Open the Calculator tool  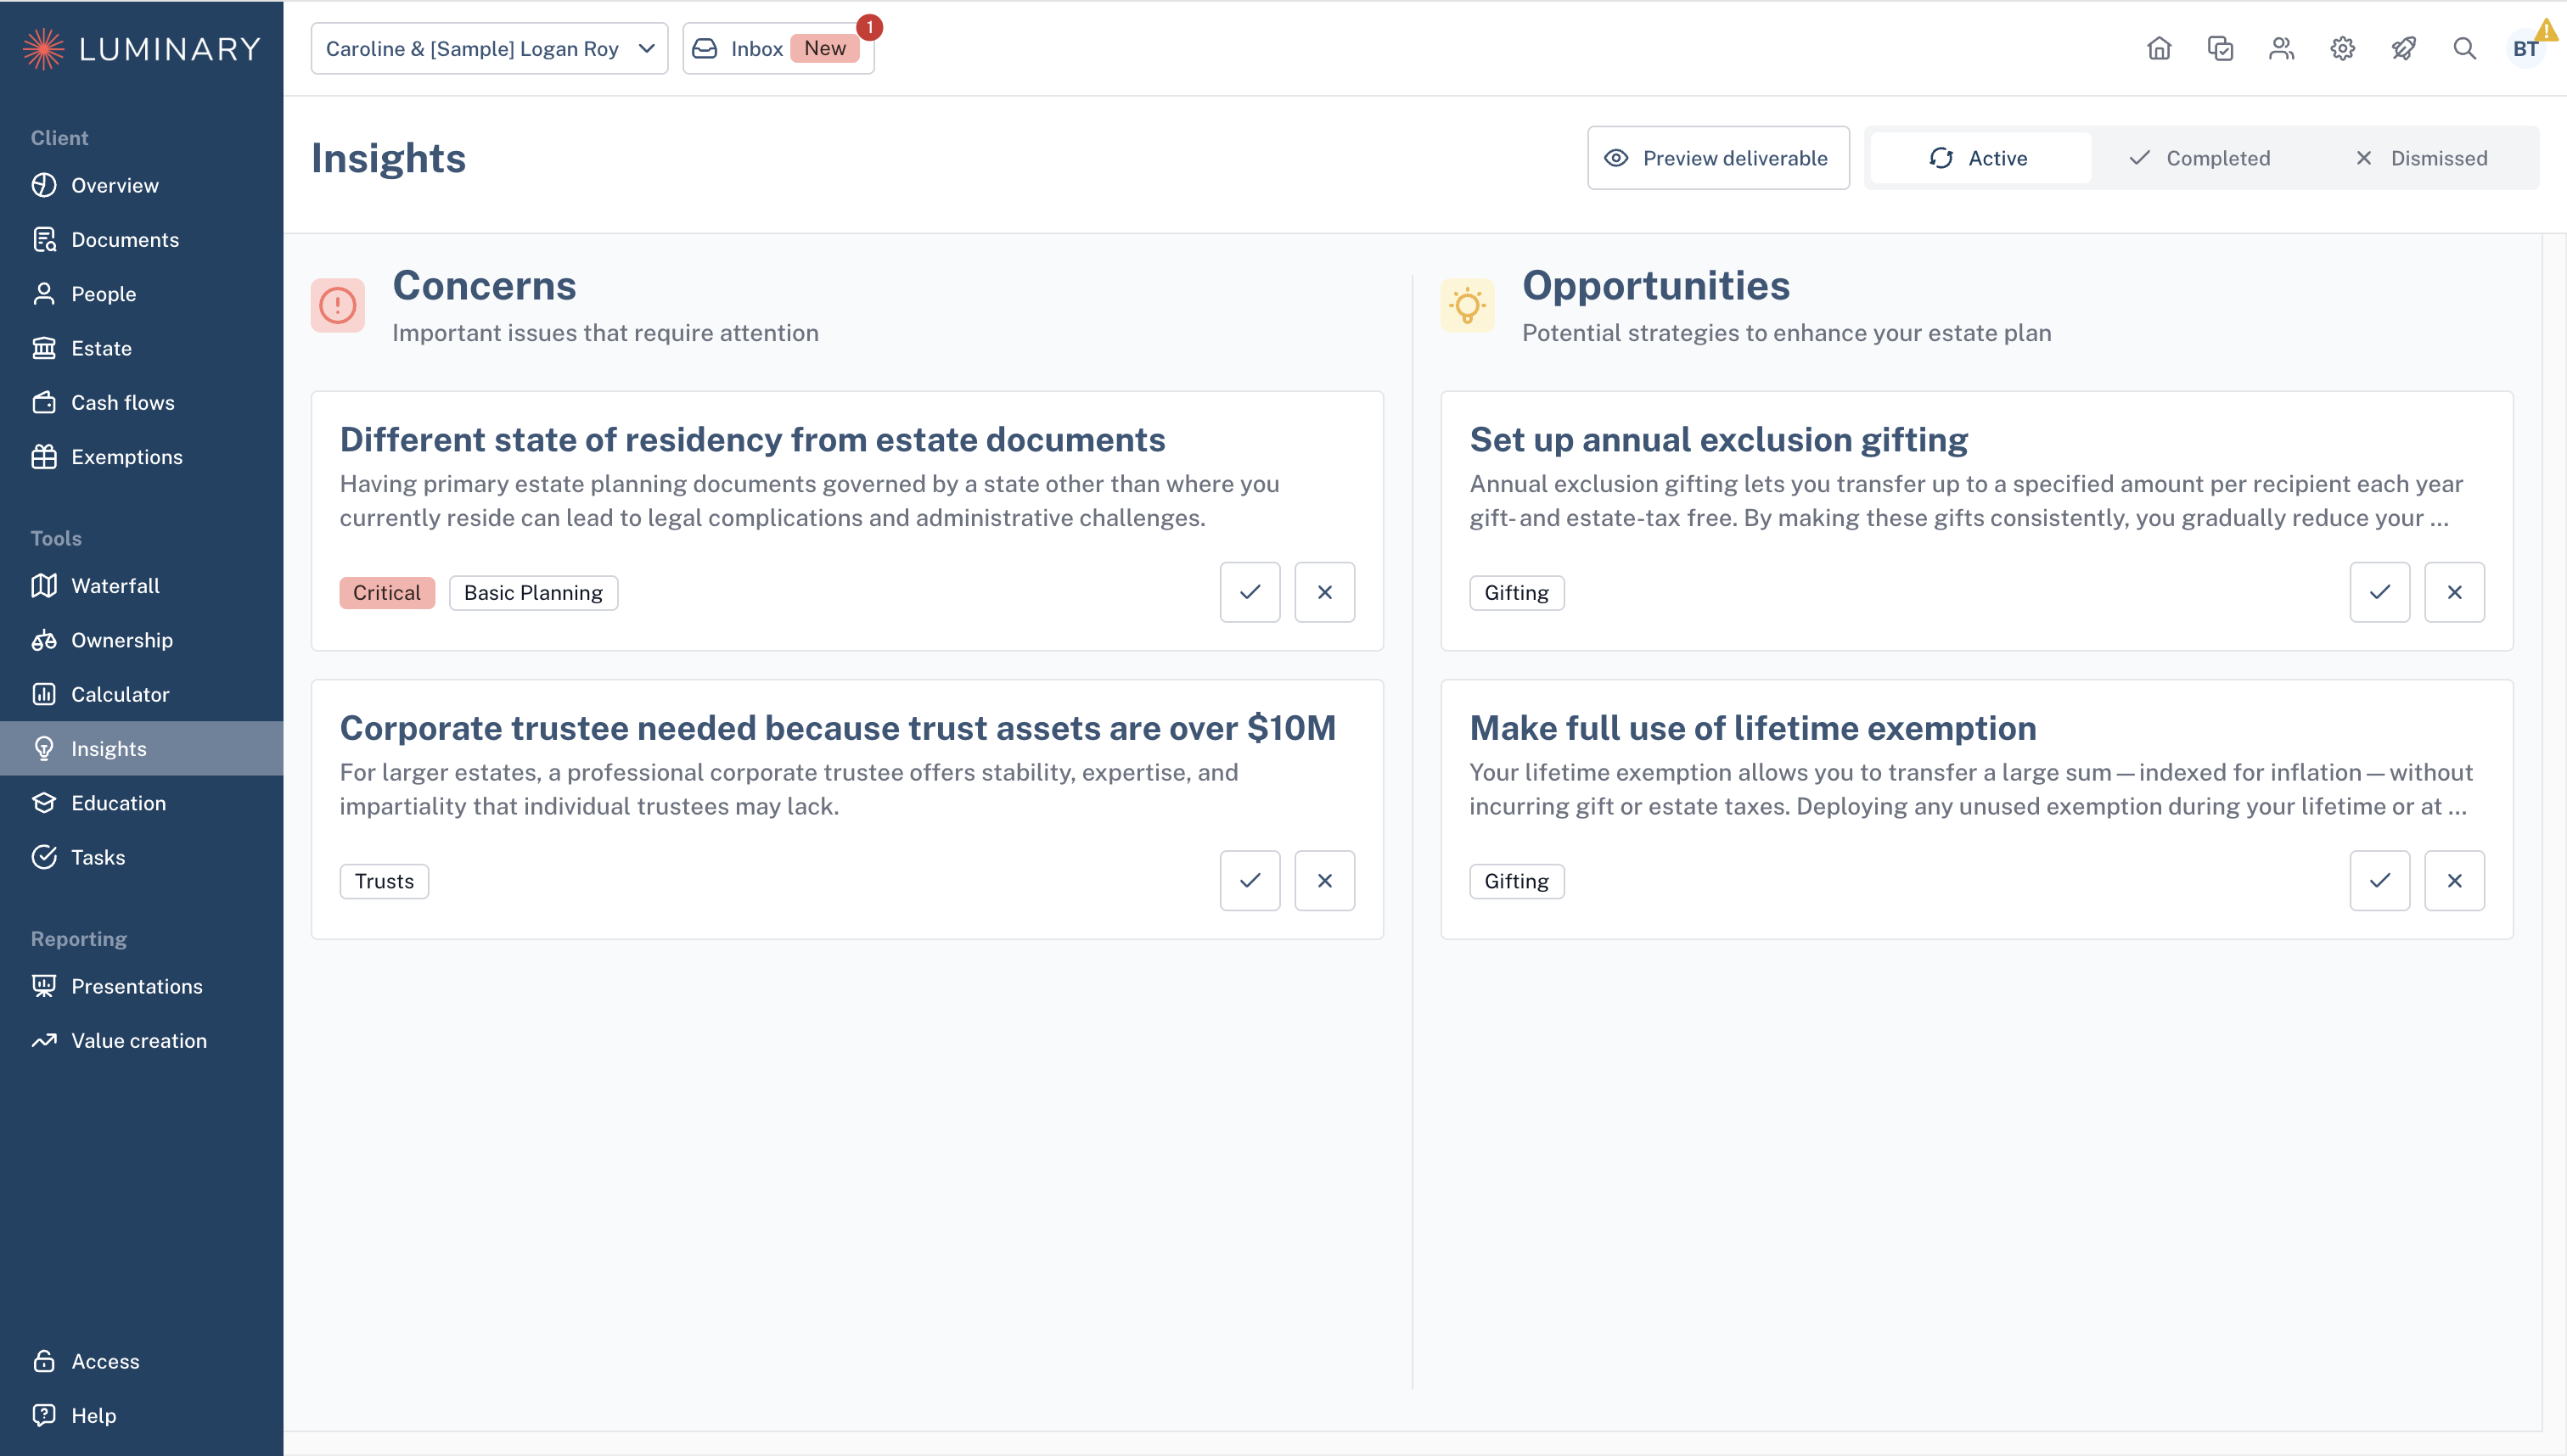141,694
